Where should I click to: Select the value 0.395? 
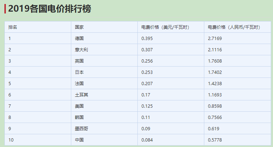coord(147,39)
